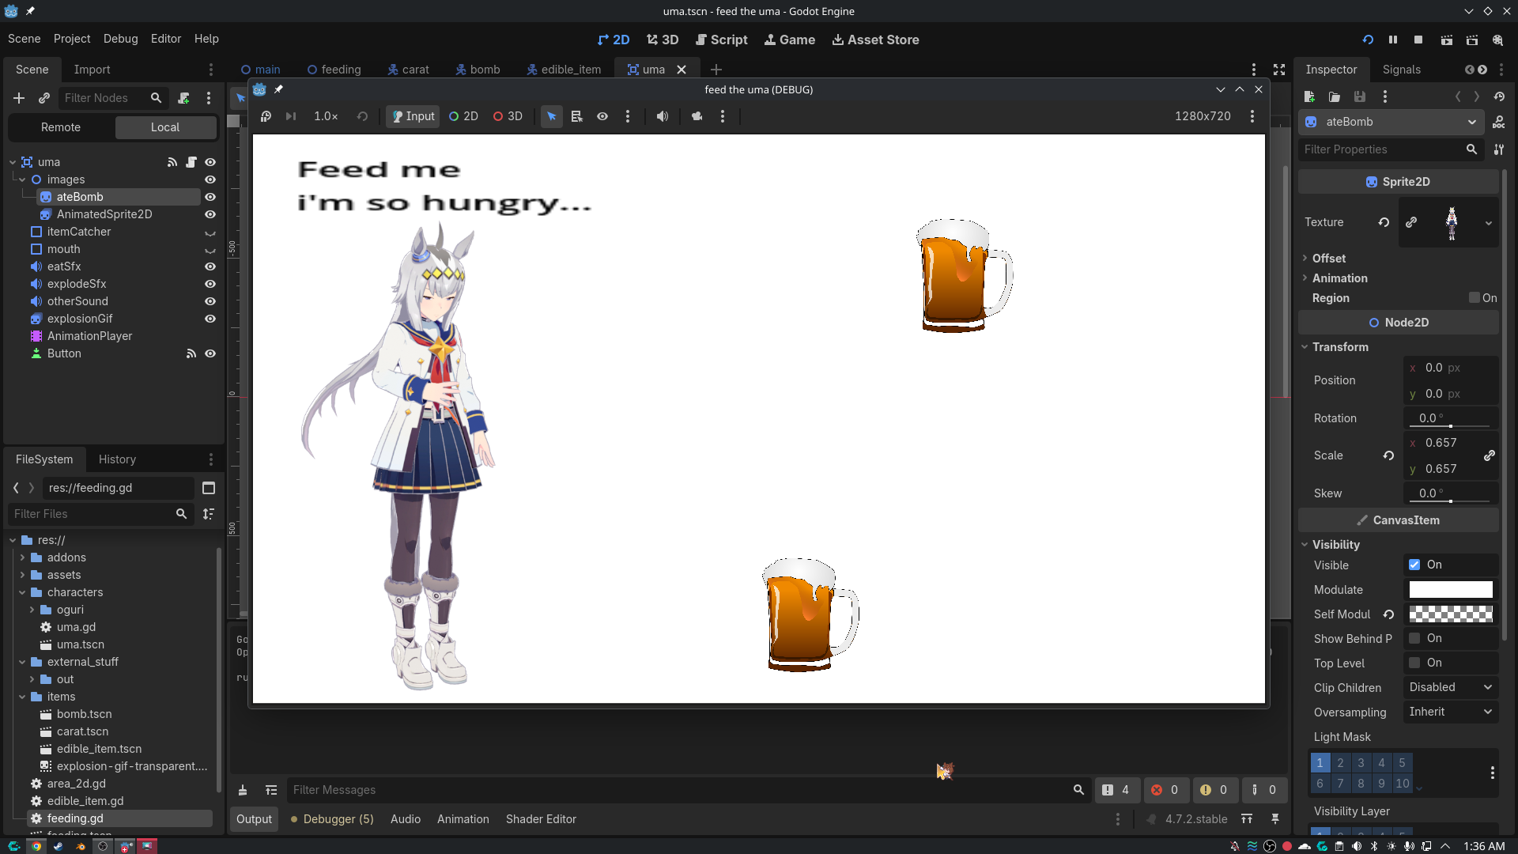
Task: Hide the explosionGif node
Action: [210, 319]
